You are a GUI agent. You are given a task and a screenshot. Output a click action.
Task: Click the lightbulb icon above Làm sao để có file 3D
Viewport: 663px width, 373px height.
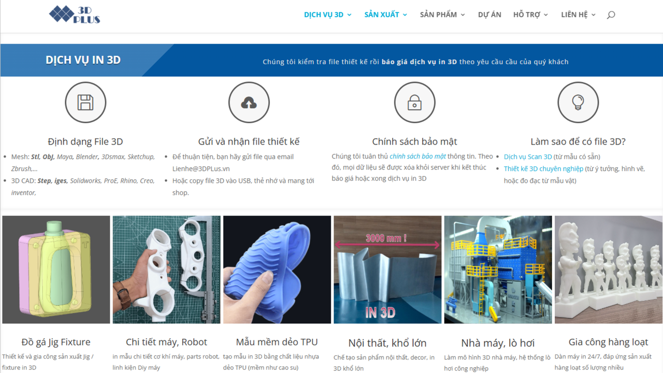pos(578,102)
